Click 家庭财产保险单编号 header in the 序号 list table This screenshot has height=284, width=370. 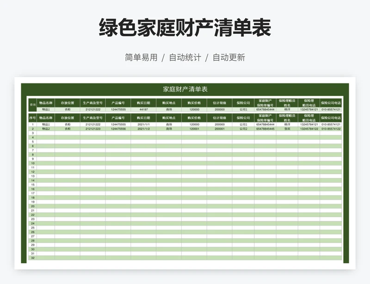265,118
